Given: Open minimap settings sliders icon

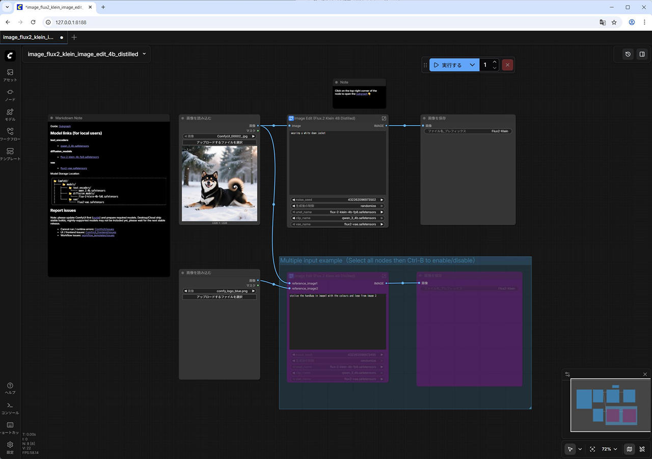Looking at the screenshot, I should [x=567, y=374].
